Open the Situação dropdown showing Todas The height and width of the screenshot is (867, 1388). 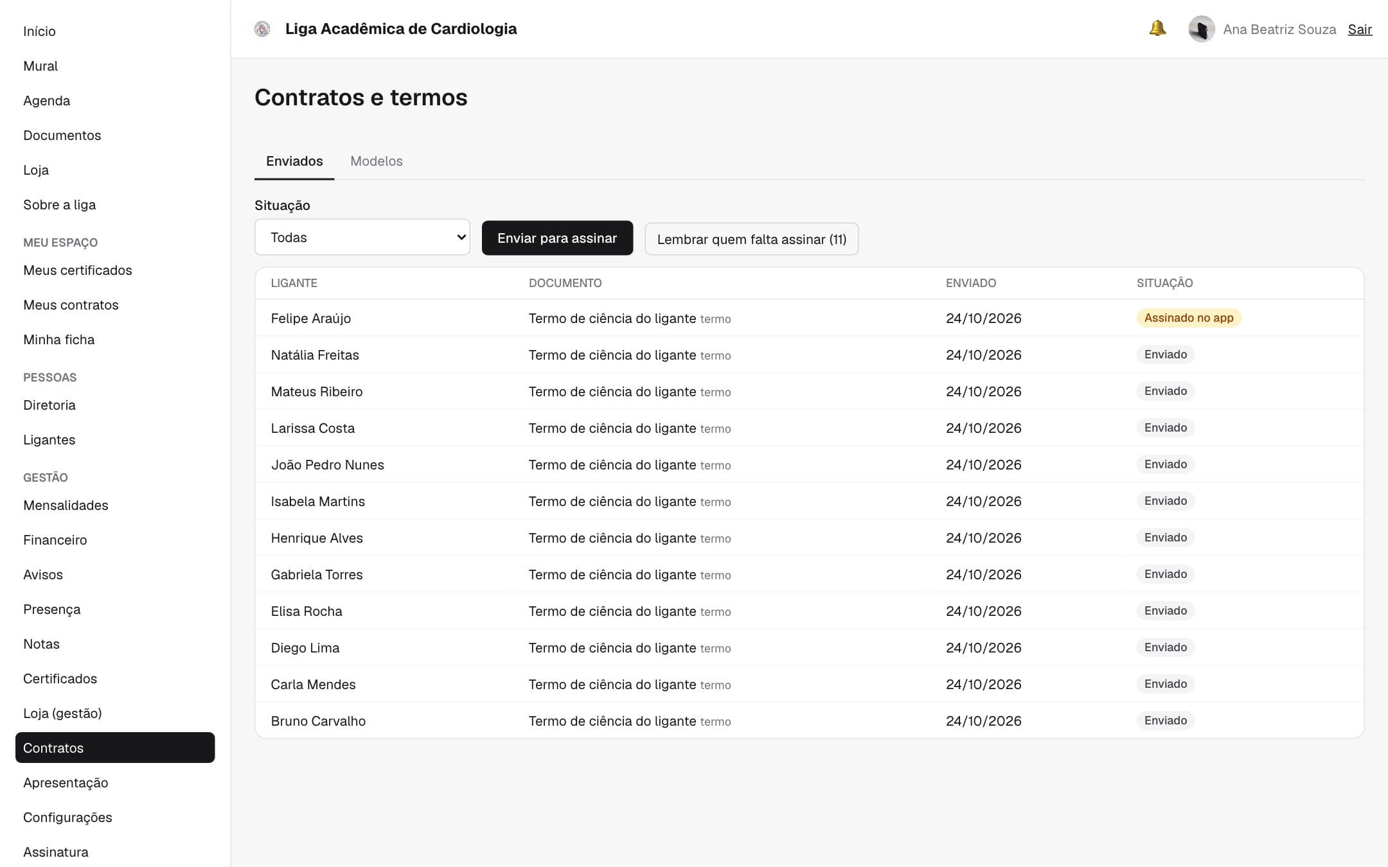click(x=362, y=237)
